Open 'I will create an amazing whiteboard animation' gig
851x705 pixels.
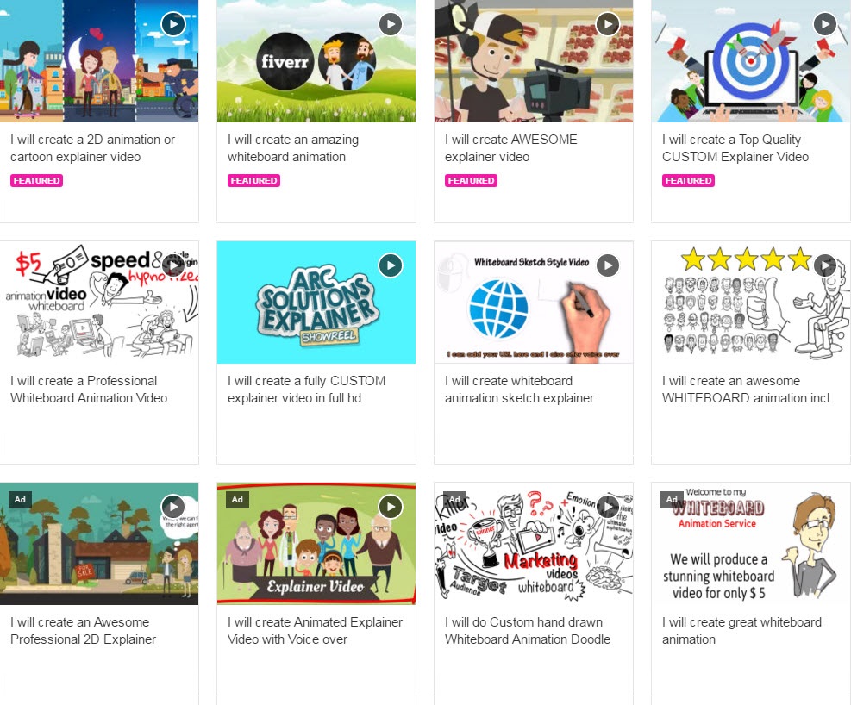[293, 148]
